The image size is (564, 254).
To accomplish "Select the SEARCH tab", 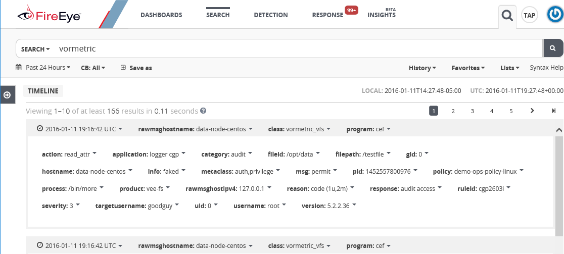I will pos(218,15).
